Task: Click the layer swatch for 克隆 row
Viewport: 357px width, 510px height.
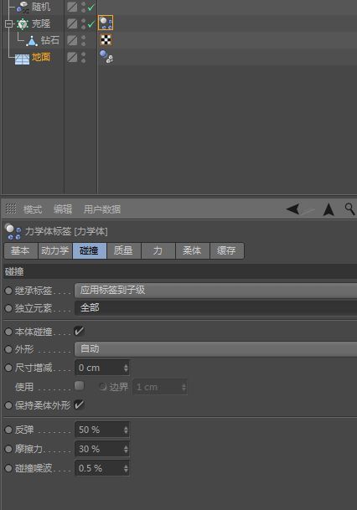Action: click(x=72, y=23)
